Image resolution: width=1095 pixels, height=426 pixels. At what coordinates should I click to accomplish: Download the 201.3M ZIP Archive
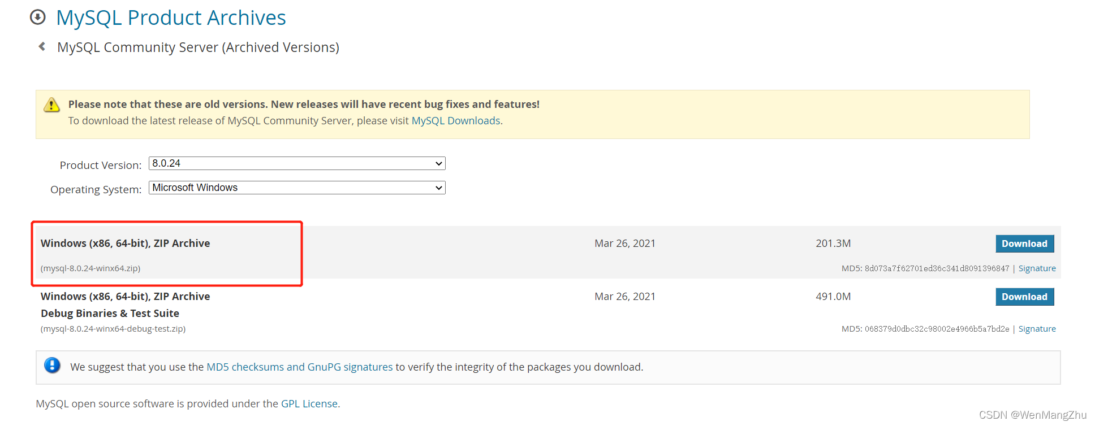click(1024, 244)
